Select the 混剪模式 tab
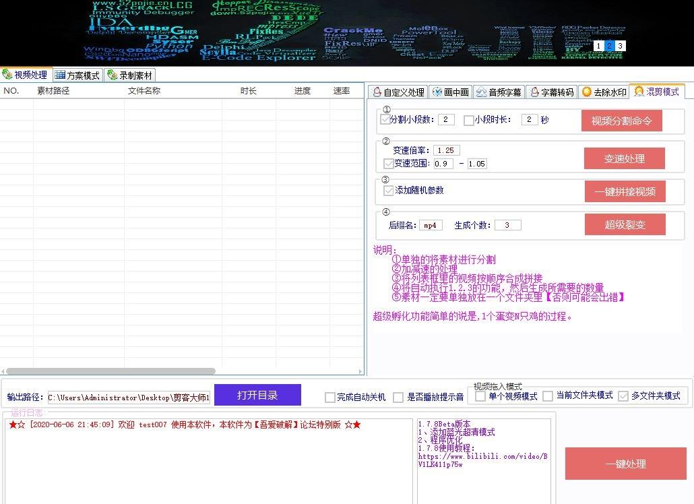The image size is (694, 504). point(657,91)
